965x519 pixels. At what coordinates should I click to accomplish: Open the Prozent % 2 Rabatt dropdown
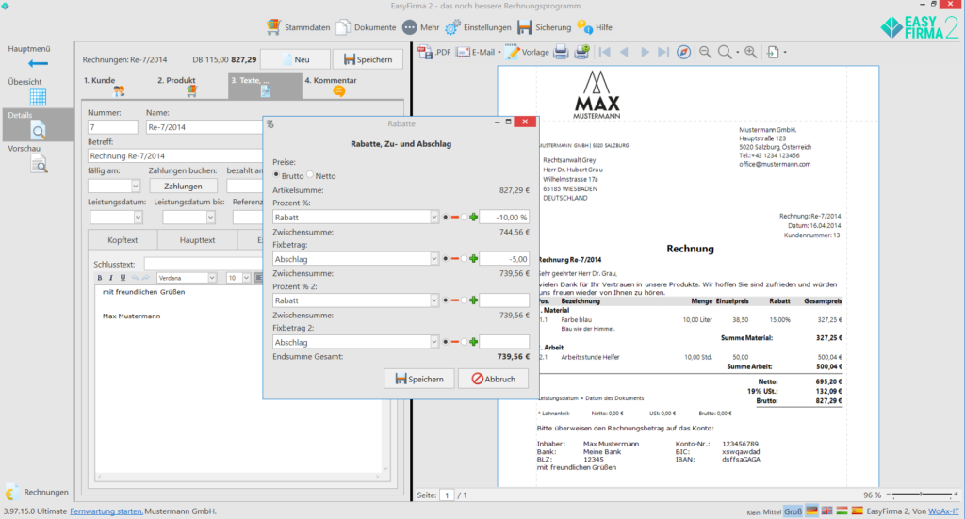click(433, 300)
